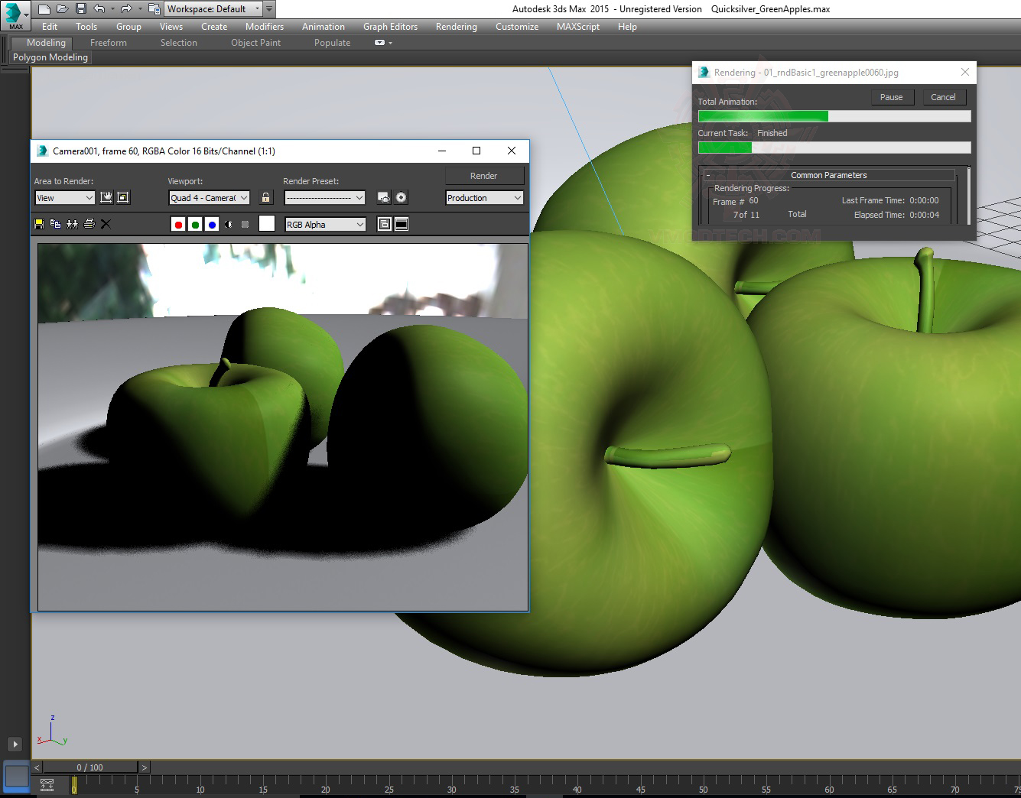The width and height of the screenshot is (1021, 798).
Task: Click the Render button
Action: [x=484, y=176]
